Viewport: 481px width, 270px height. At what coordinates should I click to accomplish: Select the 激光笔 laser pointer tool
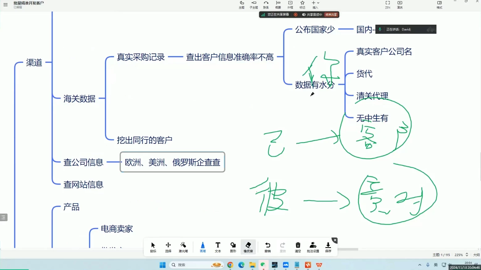pyautogui.click(x=183, y=247)
